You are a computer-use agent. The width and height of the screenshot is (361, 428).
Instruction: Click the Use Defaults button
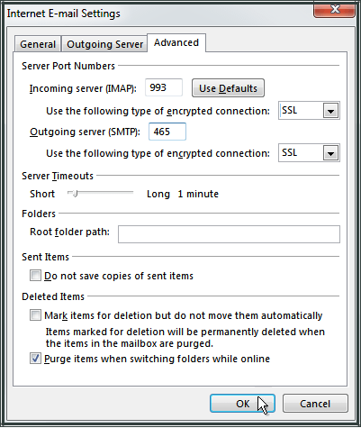[228, 88]
